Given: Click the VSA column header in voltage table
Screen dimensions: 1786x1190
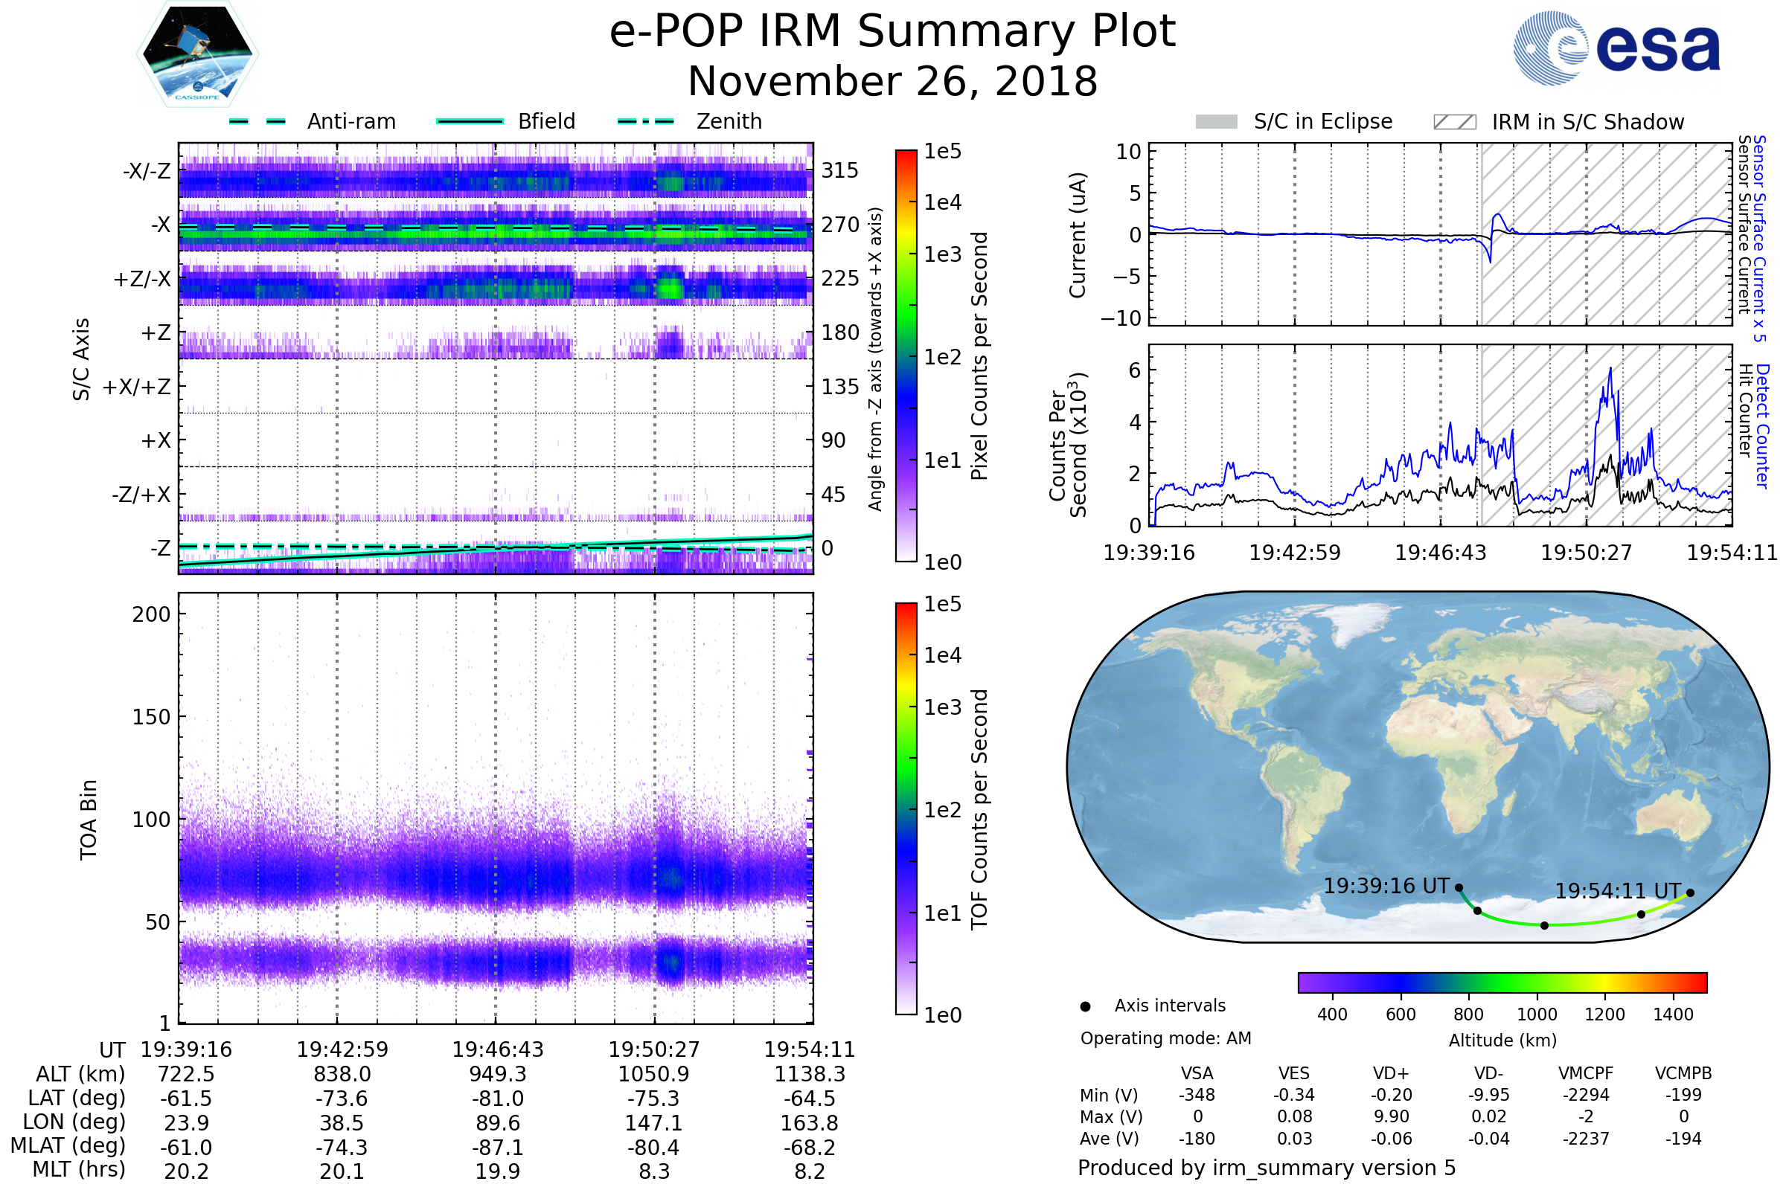Looking at the screenshot, I should pos(1197,1073).
